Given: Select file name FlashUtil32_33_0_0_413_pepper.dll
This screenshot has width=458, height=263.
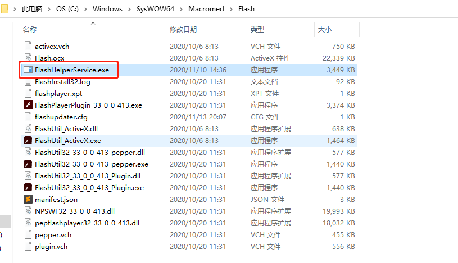Looking at the screenshot, I should click(90, 152).
